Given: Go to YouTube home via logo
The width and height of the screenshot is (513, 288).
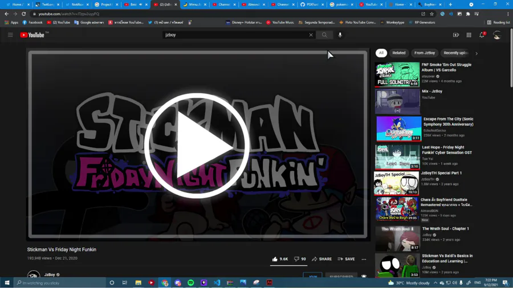Looking at the screenshot, I should click(32, 35).
